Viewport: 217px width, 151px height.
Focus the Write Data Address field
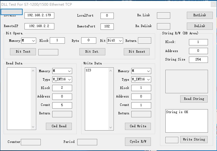(x=141, y=97)
